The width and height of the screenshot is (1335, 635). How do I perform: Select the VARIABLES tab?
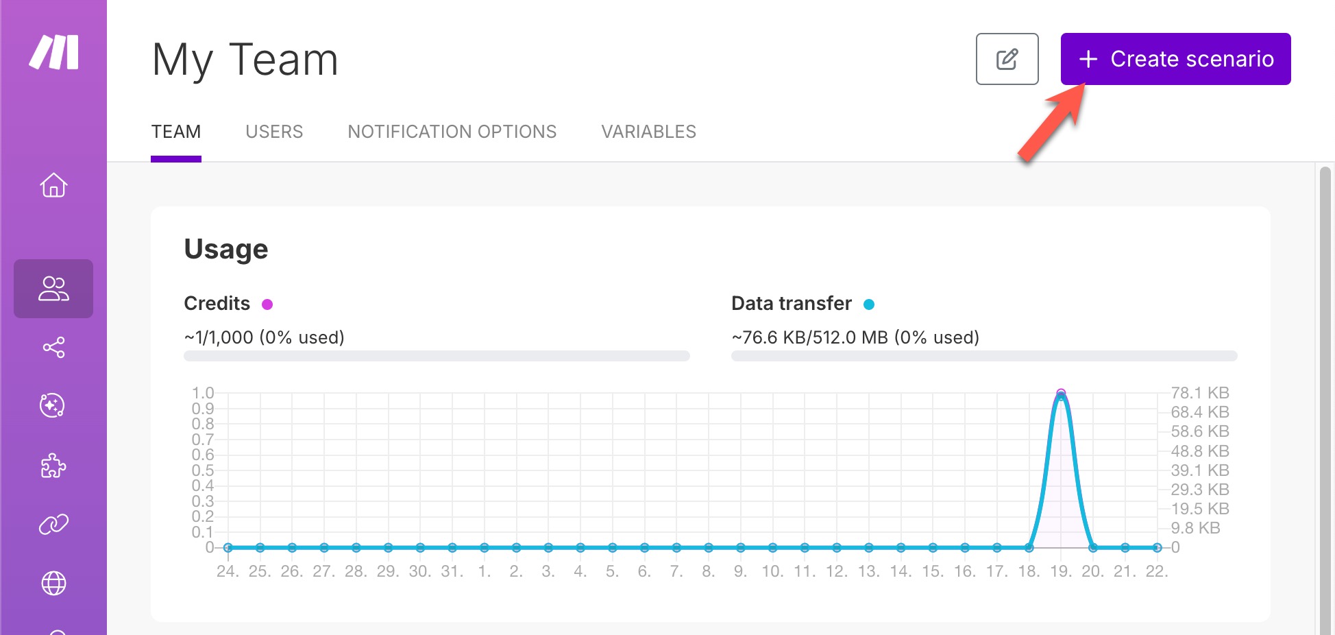click(648, 132)
